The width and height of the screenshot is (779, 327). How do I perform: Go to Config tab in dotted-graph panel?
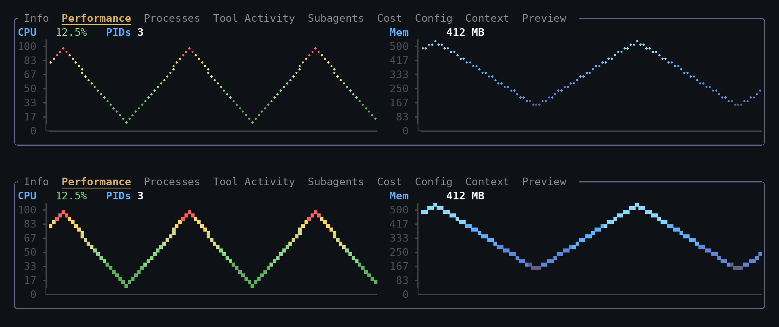[x=434, y=18]
